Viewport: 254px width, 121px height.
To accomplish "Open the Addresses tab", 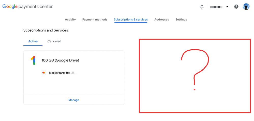I will 161,19.
